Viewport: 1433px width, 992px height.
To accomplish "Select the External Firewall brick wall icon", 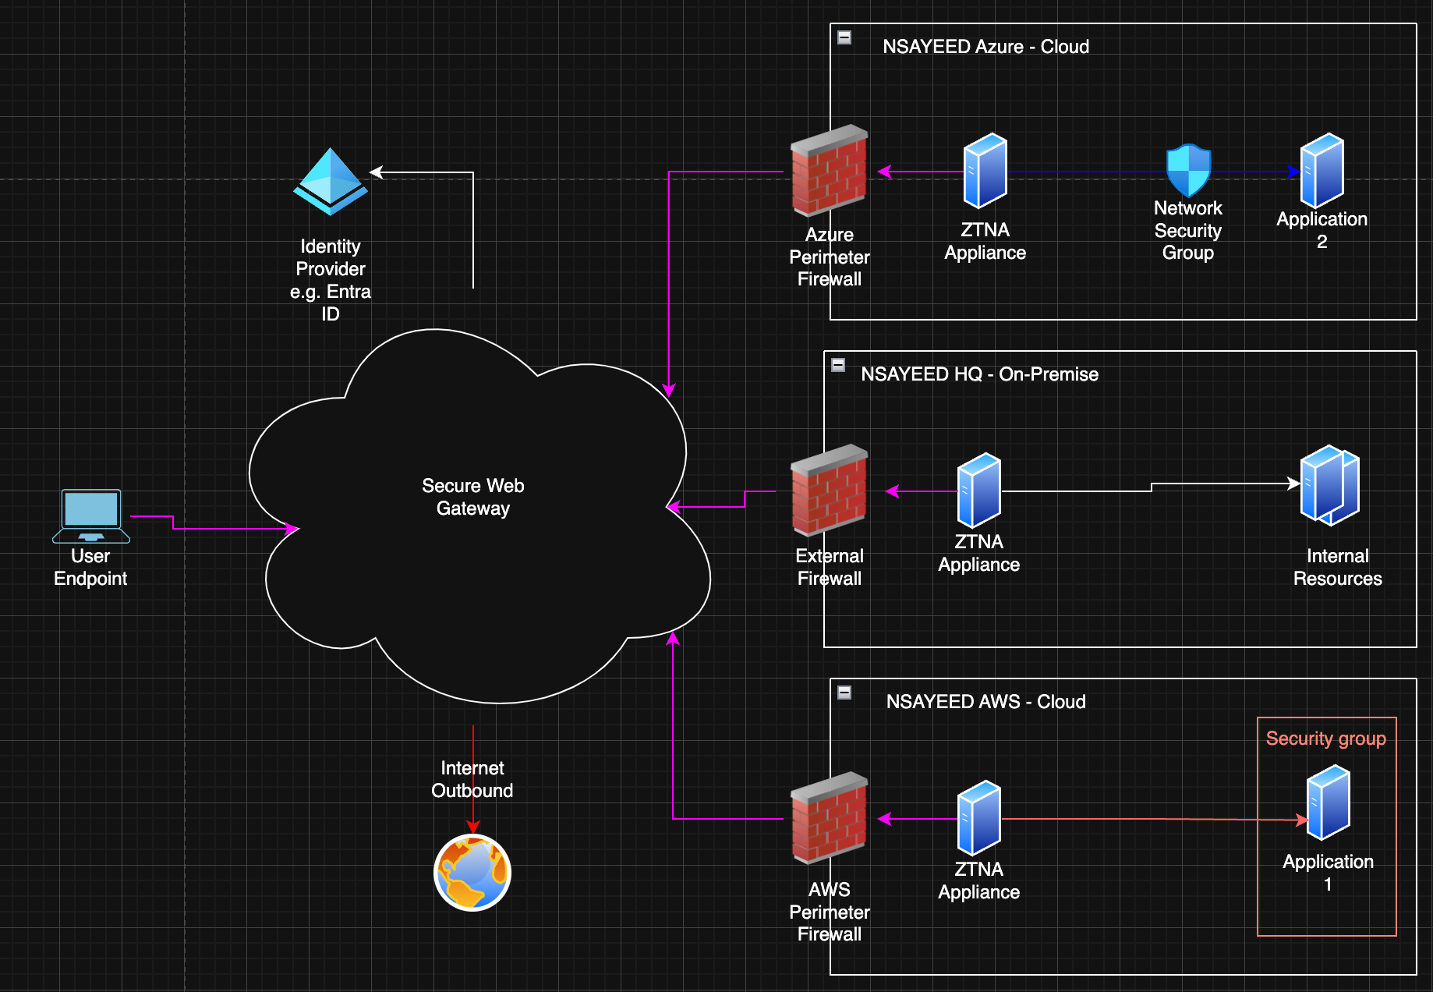I will tap(829, 491).
